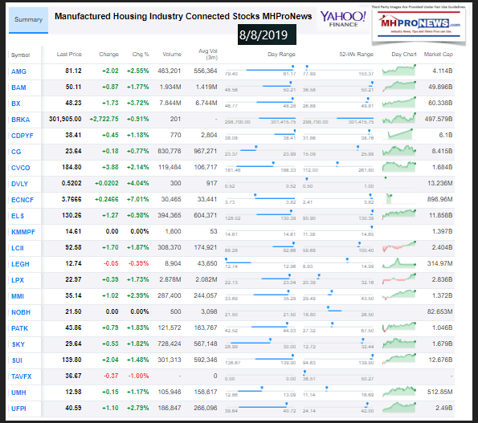Go to the LEGH stock page

(20, 264)
